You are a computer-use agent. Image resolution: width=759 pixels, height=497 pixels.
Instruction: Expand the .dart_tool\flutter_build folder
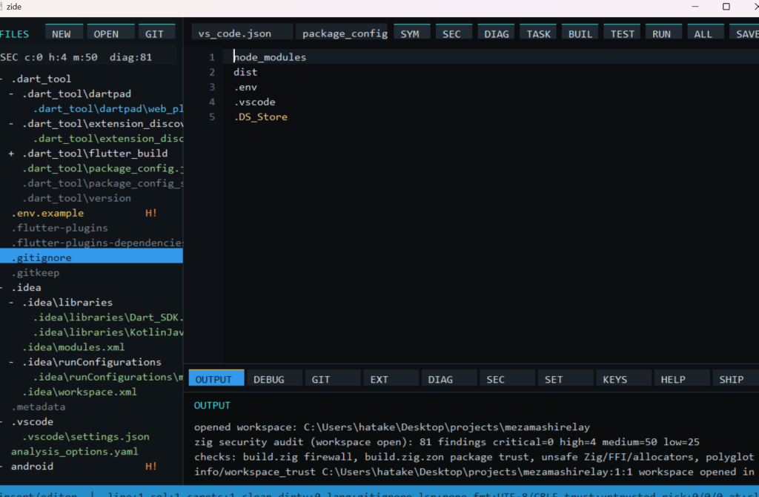pos(11,154)
